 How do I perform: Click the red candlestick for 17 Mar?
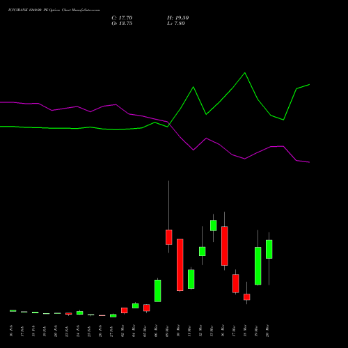(x=236, y=283)
